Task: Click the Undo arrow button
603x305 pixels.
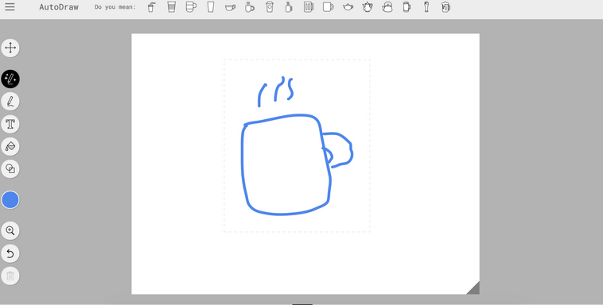Action: [x=10, y=253]
